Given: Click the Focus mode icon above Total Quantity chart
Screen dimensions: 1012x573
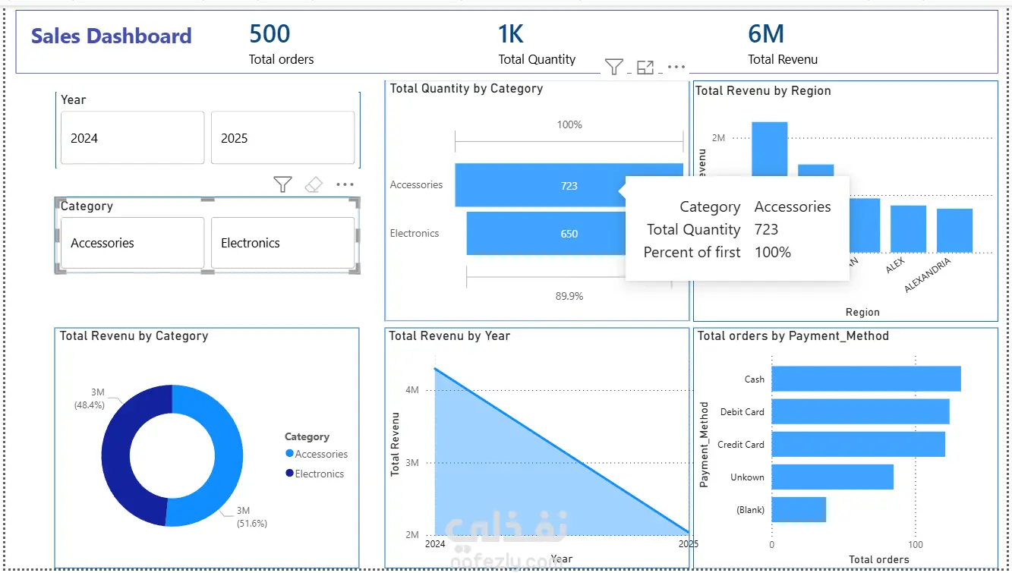Looking at the screenshot, I should [x=645, y=67].
